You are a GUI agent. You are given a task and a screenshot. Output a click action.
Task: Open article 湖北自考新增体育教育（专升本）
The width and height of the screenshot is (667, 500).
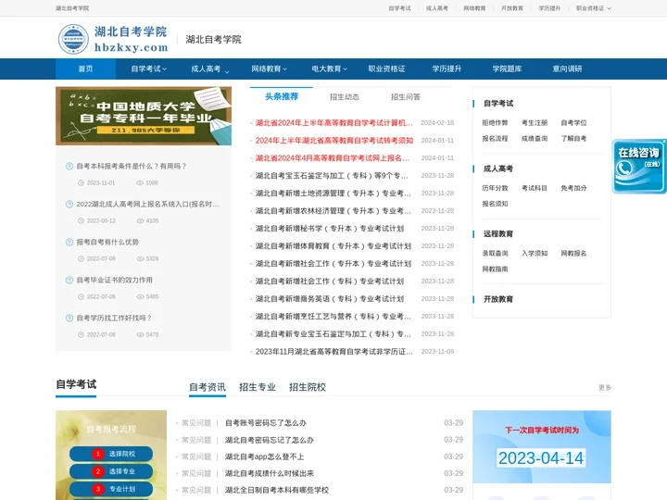click(333, 246)
